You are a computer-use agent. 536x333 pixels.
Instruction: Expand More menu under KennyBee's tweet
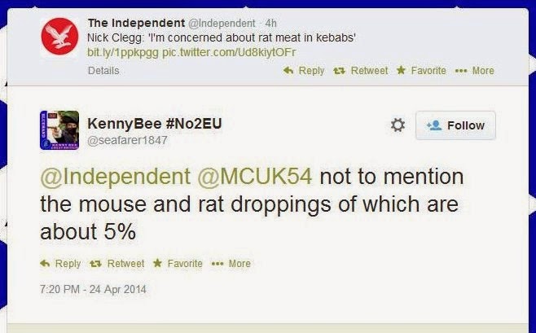click(x=231, y=264)
